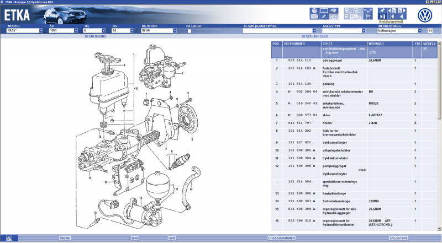Click the pencil edit icon
This screenshot has height=243, width=442.
[324, 17]
